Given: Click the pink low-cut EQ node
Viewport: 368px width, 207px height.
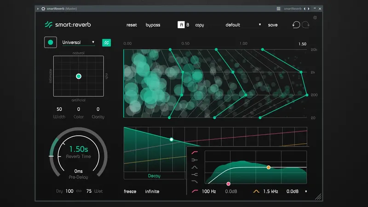Looking at the screenshot, I should click(228, 184).
